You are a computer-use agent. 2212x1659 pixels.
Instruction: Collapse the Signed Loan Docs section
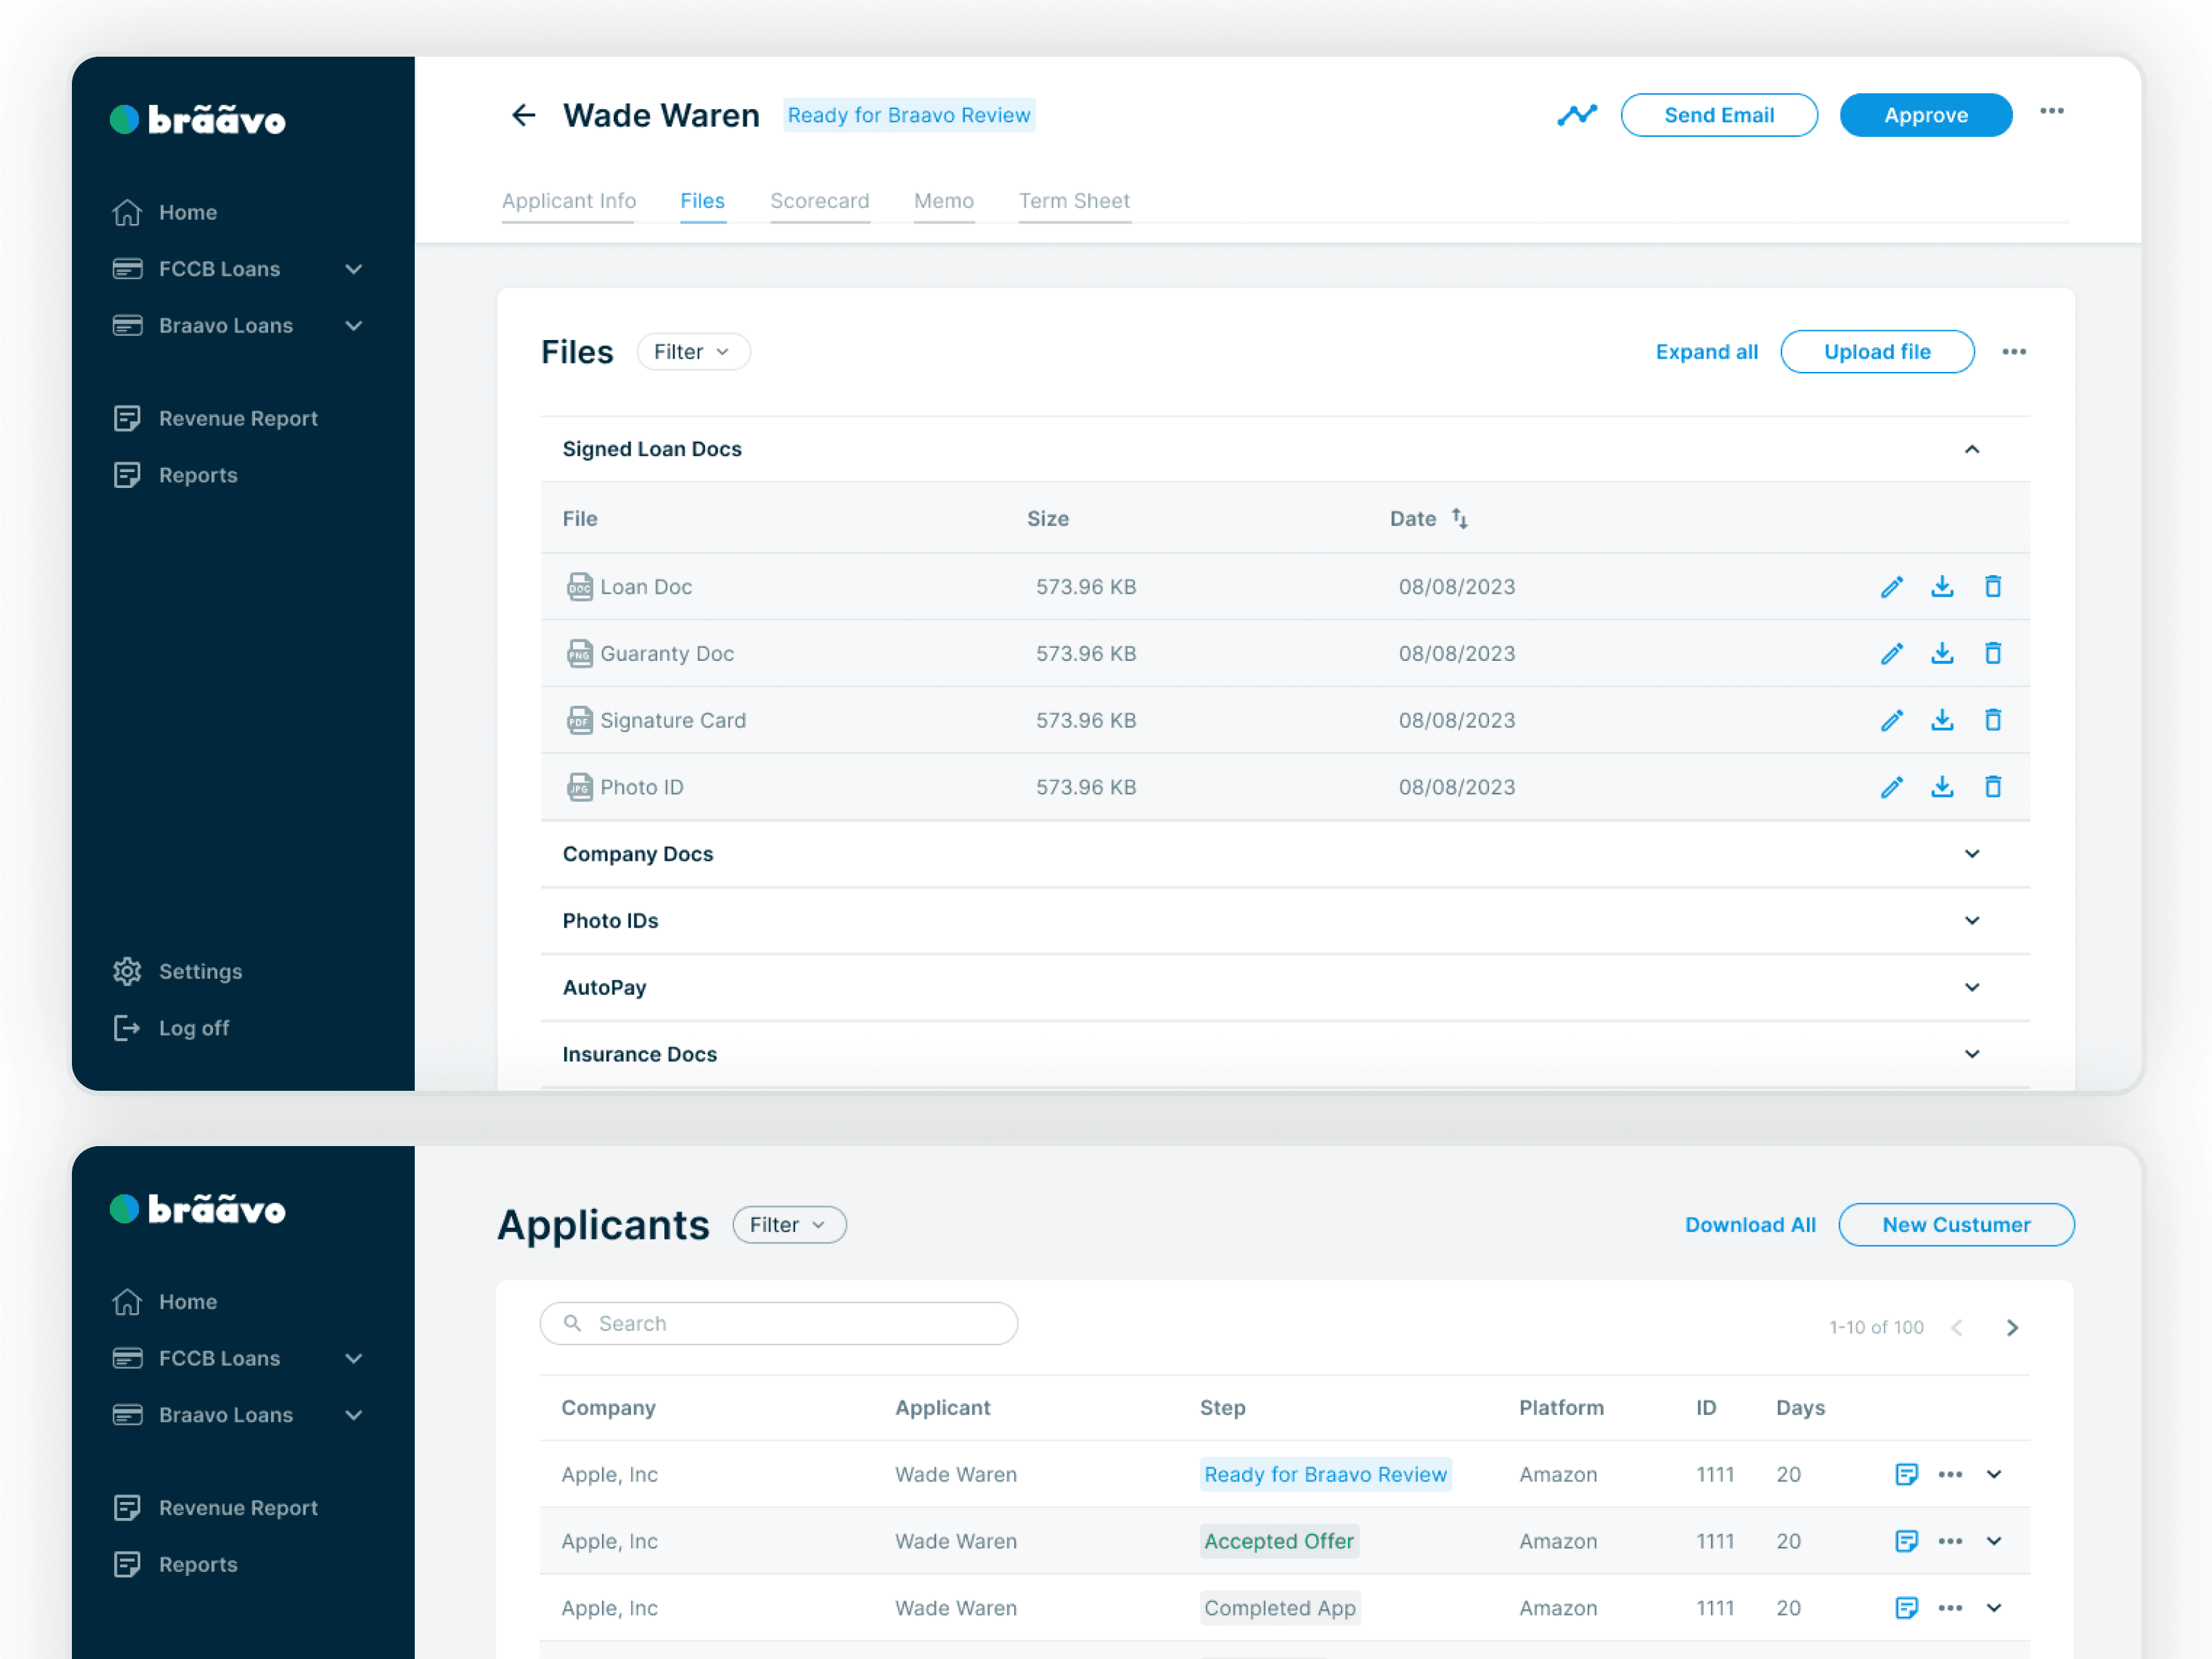point(1971,449)
